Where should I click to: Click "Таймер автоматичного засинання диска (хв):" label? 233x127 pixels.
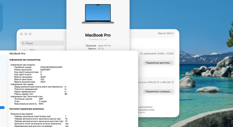point(38,119)
